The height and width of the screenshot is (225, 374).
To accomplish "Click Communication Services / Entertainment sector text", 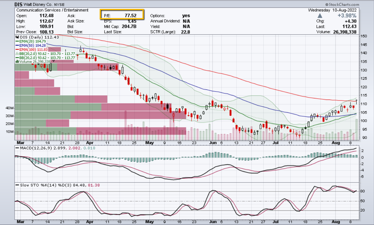I will click(52, 10).
